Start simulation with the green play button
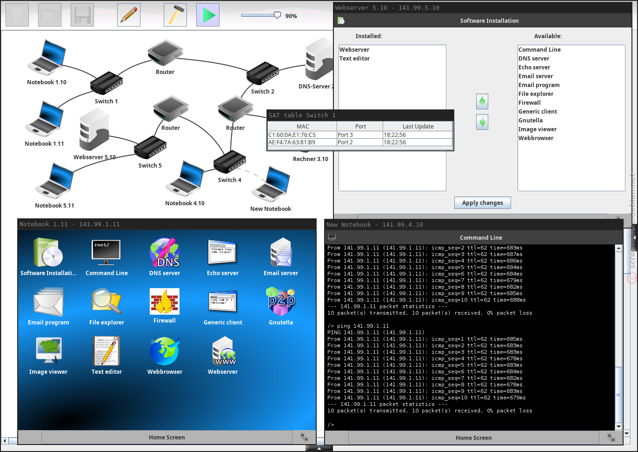 (x=208, y=15)
